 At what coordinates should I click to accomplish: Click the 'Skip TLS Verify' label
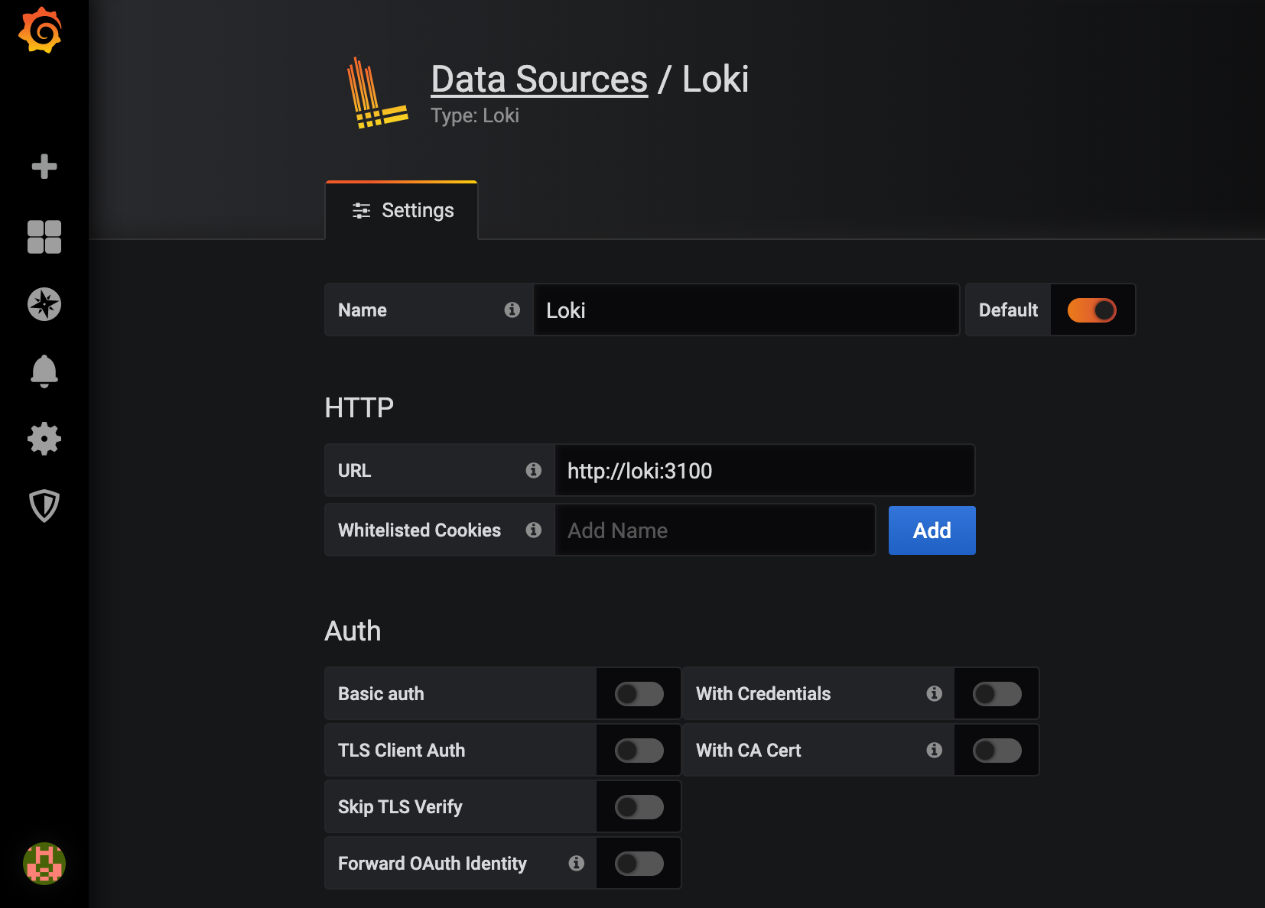tap(400, 807)
